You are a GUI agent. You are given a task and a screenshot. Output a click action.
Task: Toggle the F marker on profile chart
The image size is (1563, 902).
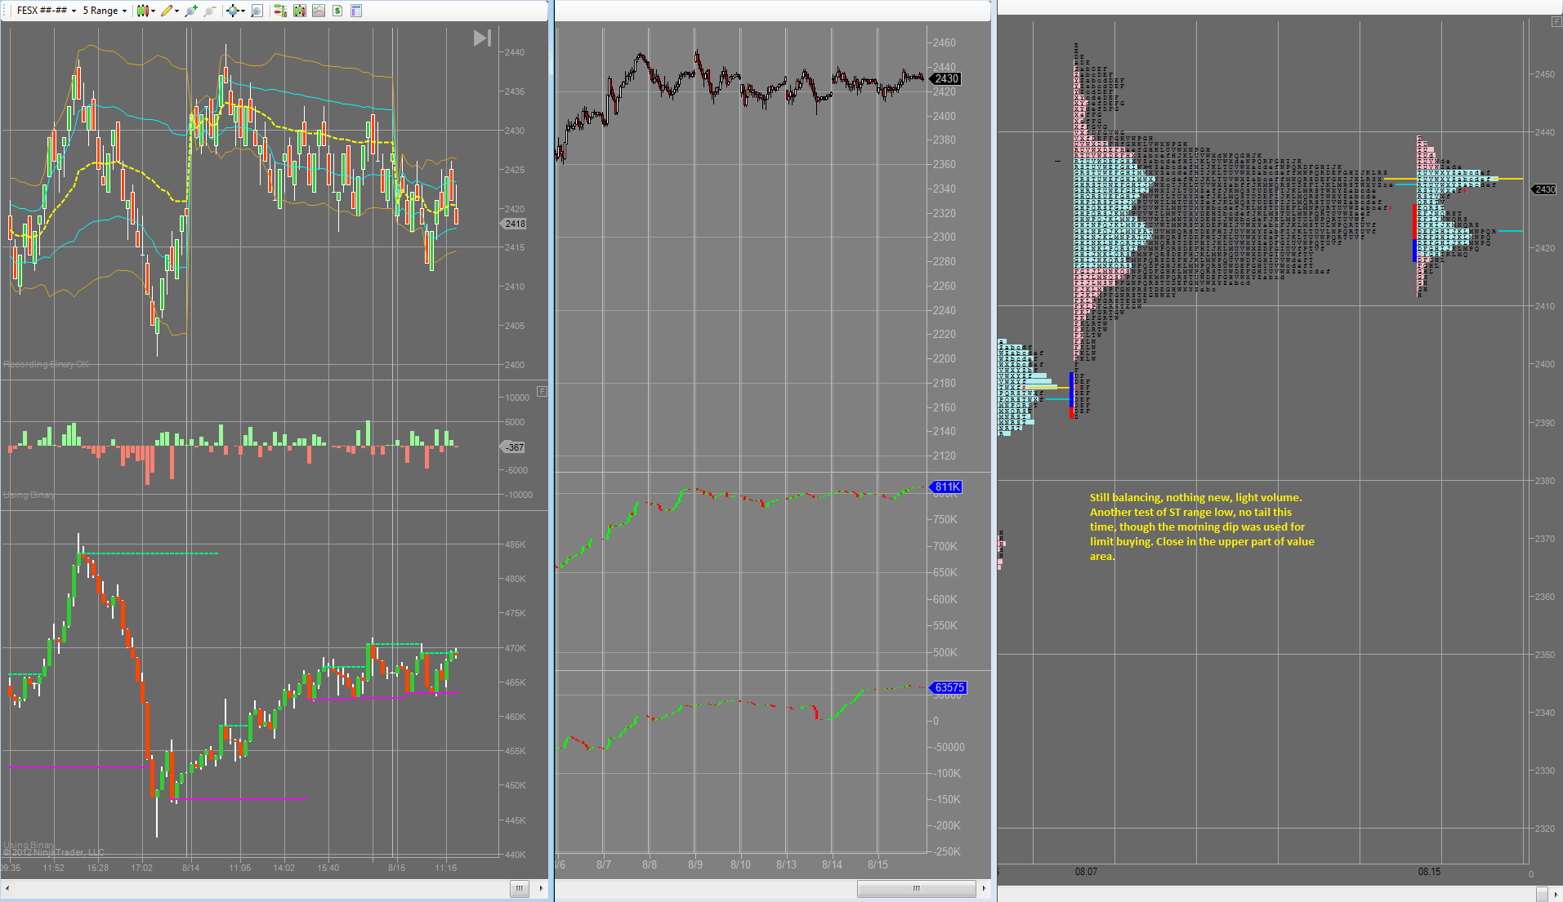1556,22
